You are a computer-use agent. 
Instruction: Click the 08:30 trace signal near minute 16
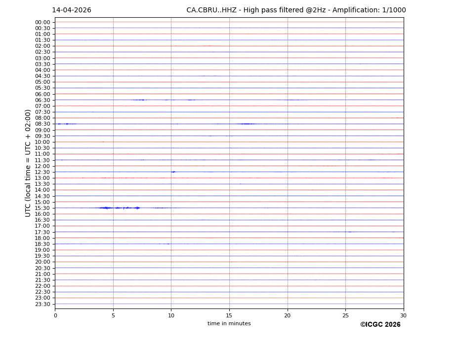click(x=247, y=124)
